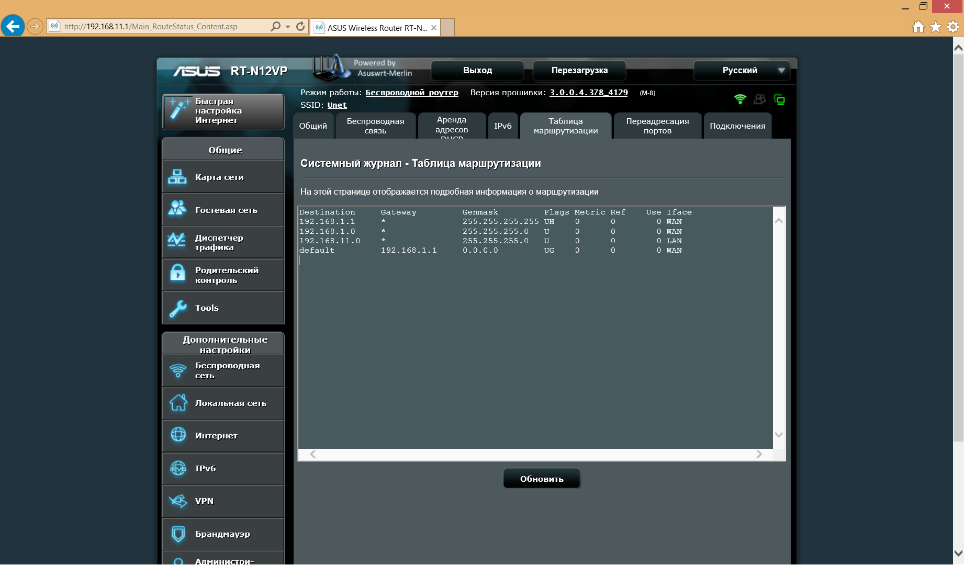964x565 pixels.
Task: Click the firmware version 3.0.0.4.378_4129 link
Action: point(588,93)
